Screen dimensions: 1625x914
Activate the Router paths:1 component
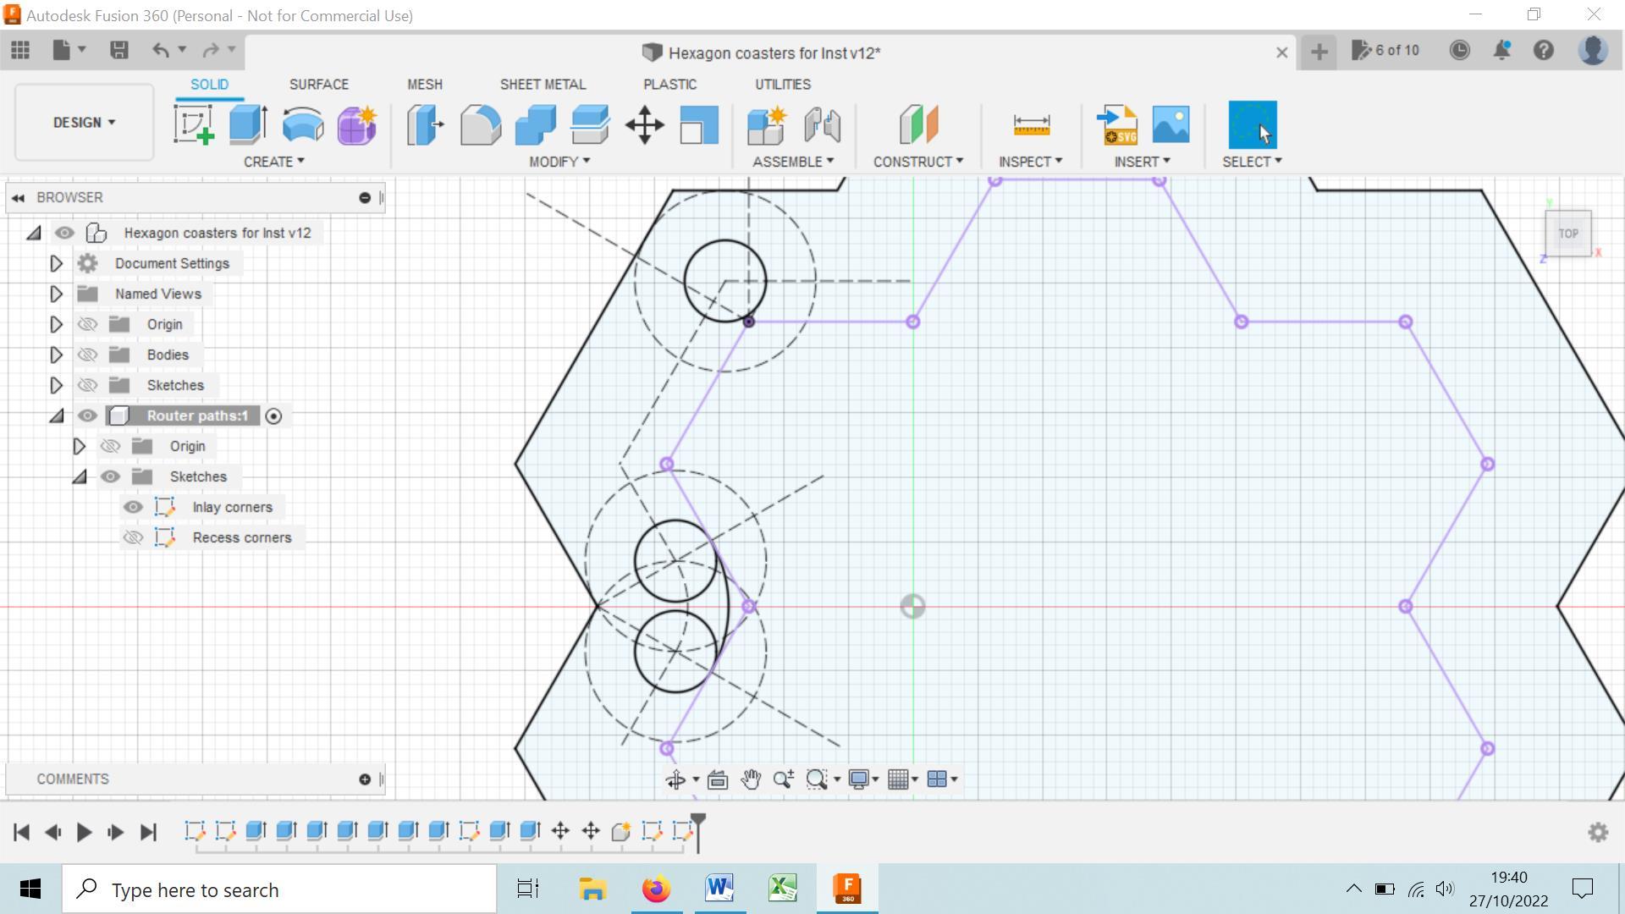(273, 416)
